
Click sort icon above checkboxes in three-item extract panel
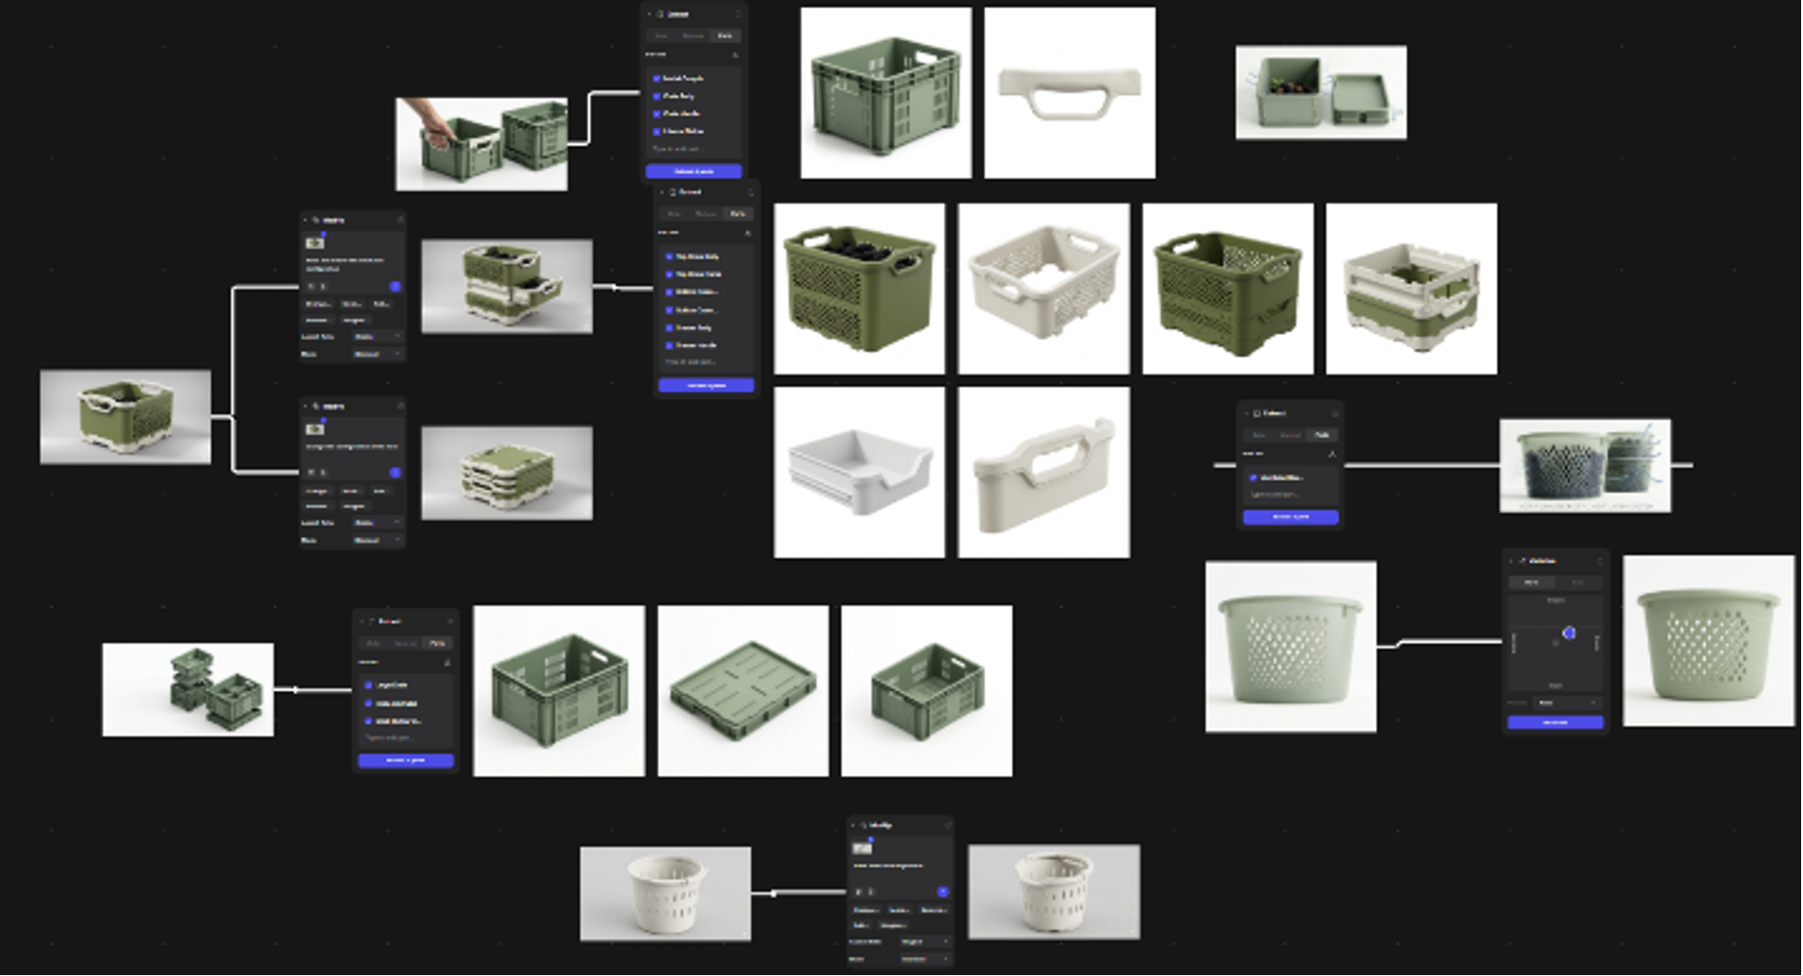click(448, 662)
